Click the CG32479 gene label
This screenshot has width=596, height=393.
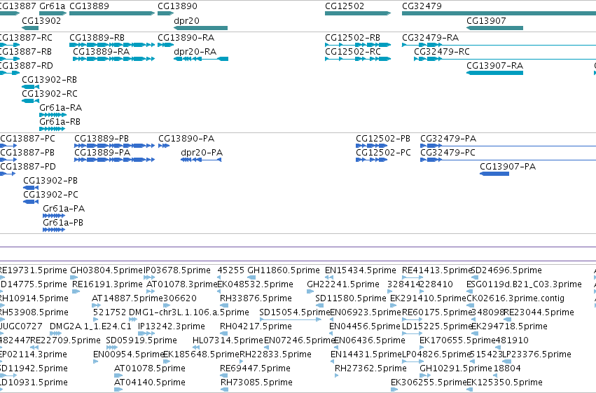422,6
